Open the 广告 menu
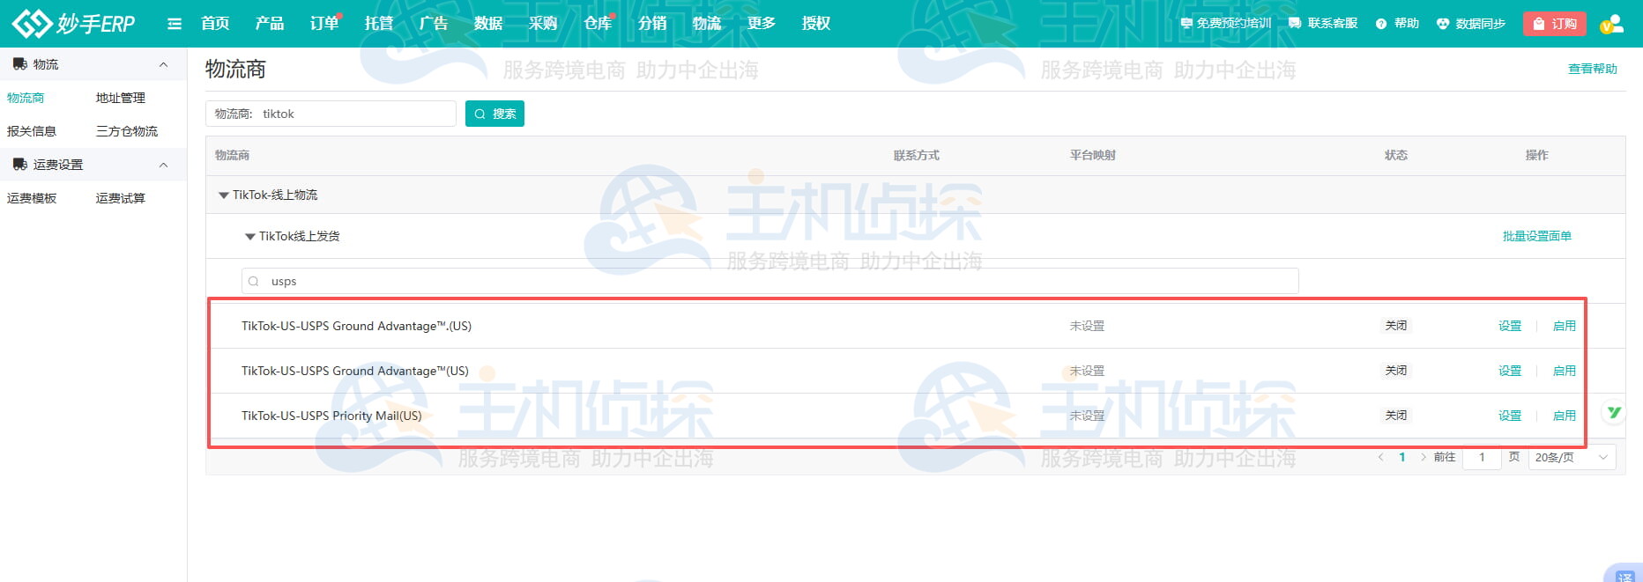The image size is (1643, 582). pyautogui.click(x=434, y=24)
